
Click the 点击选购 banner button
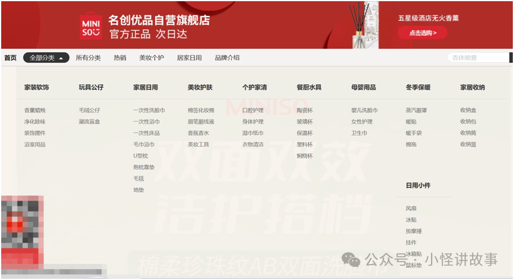click(423, 33)
